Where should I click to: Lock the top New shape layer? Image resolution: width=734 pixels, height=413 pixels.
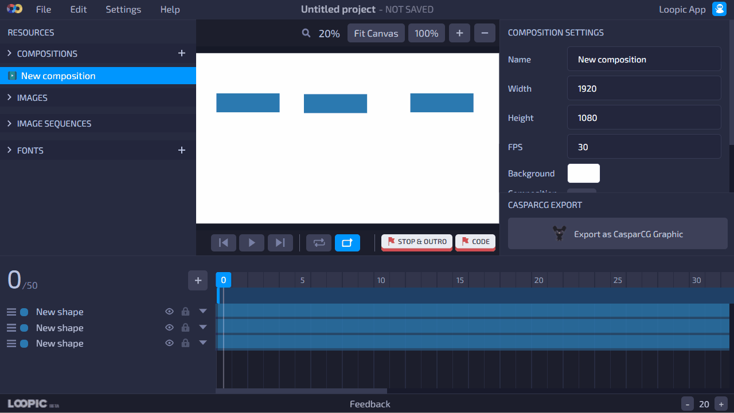(x=185, y=312)
